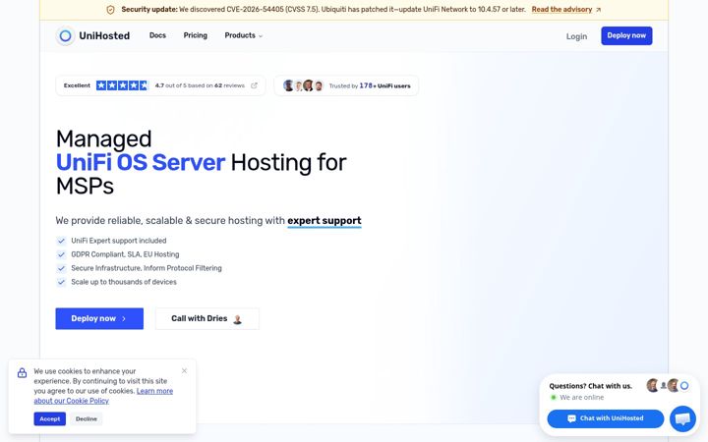
Task: Click the user avatars next to Trusted by
Action: (304, 85)
